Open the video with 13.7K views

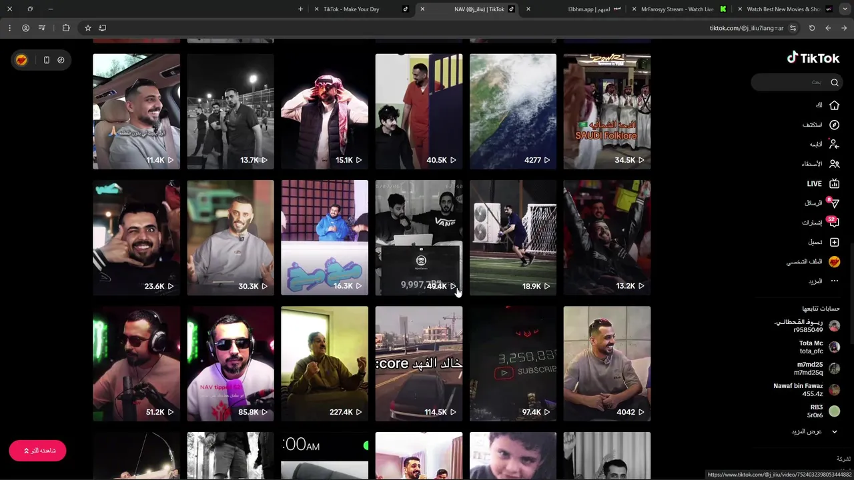(x=230, y=111)
